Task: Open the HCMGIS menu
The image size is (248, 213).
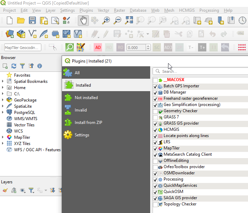Action: click(187, 10)
